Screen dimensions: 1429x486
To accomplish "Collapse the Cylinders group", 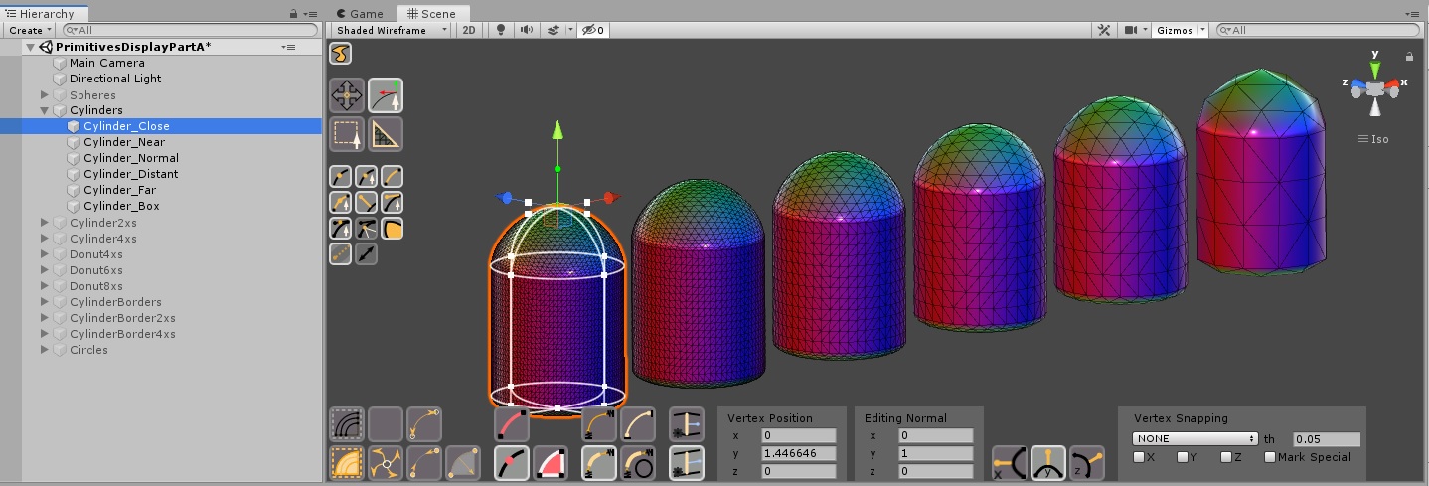I will (45, 110).
